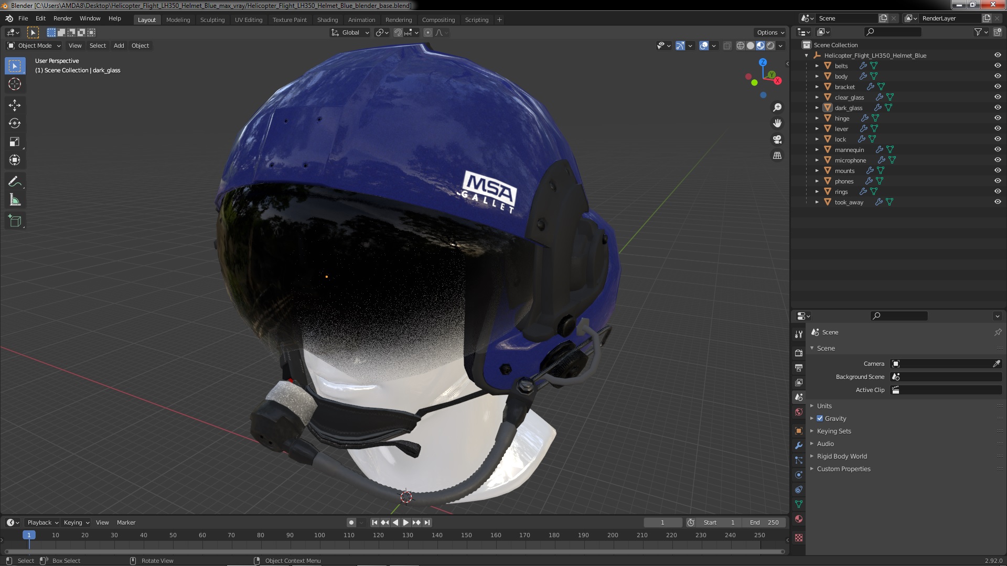Open the Output properties tab

point(799,368)
